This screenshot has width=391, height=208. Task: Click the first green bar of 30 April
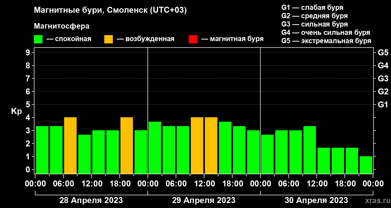(267, 154)
